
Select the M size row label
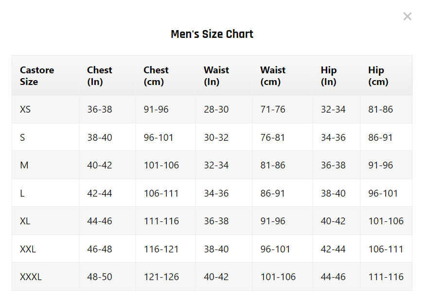click(24, 165)
